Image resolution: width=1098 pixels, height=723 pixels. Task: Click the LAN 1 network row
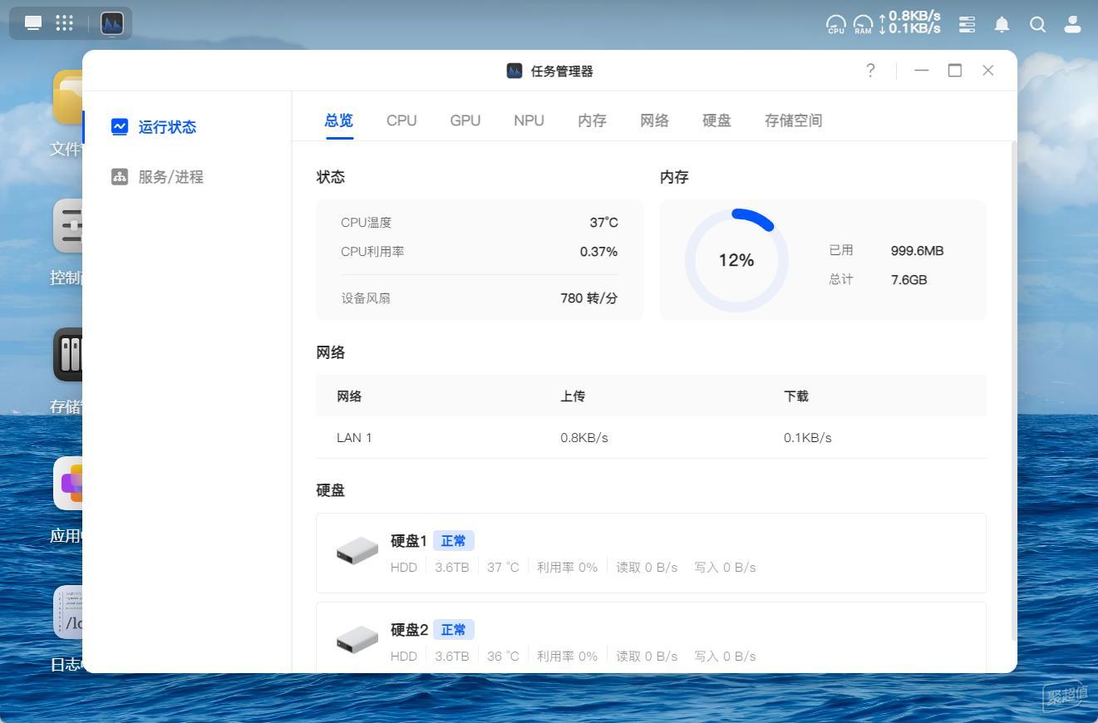click(x=651, y=437)
